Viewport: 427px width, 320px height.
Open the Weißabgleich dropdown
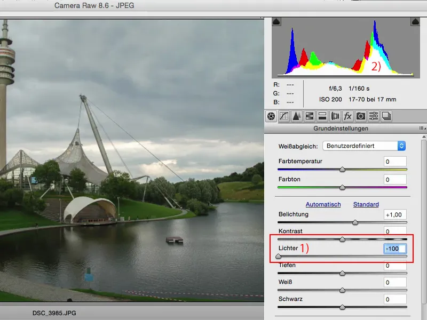tap(364, 146)
